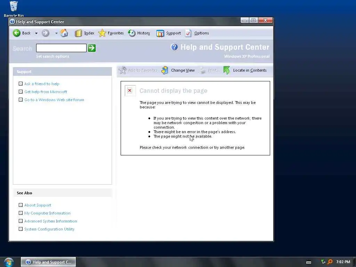Select Help and Support taskbar button

click(x=48, y=262)
